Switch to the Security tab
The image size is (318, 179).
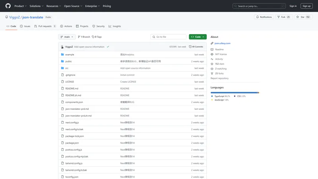[99, 26]
